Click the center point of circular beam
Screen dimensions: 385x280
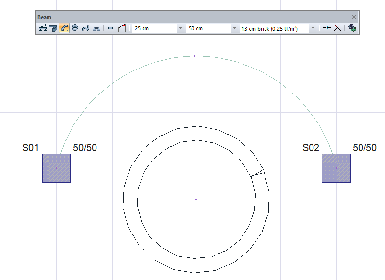click(196, 199)
